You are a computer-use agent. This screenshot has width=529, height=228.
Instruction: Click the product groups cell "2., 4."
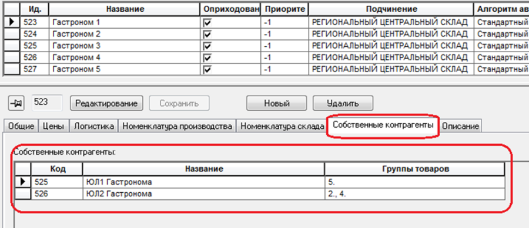415,193
